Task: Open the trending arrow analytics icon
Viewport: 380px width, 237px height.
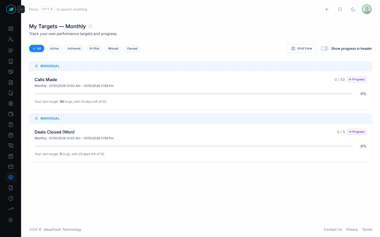Action: click(x=11, y=209)
